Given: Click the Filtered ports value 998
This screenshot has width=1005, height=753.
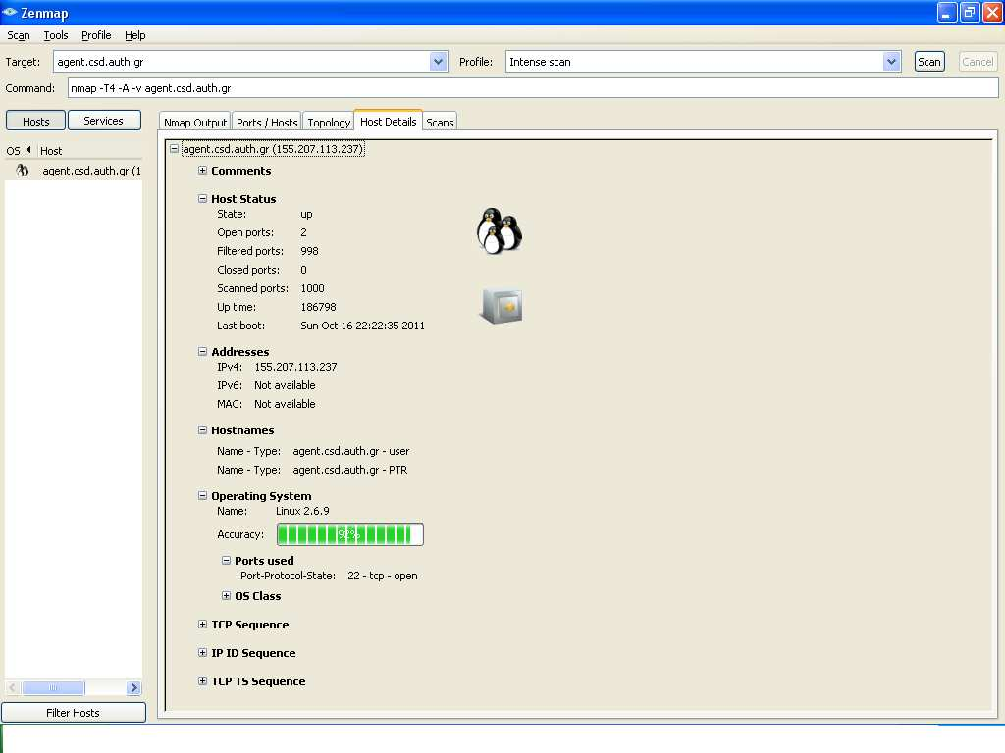Looking at the screenshot, I should click(309, 251).
